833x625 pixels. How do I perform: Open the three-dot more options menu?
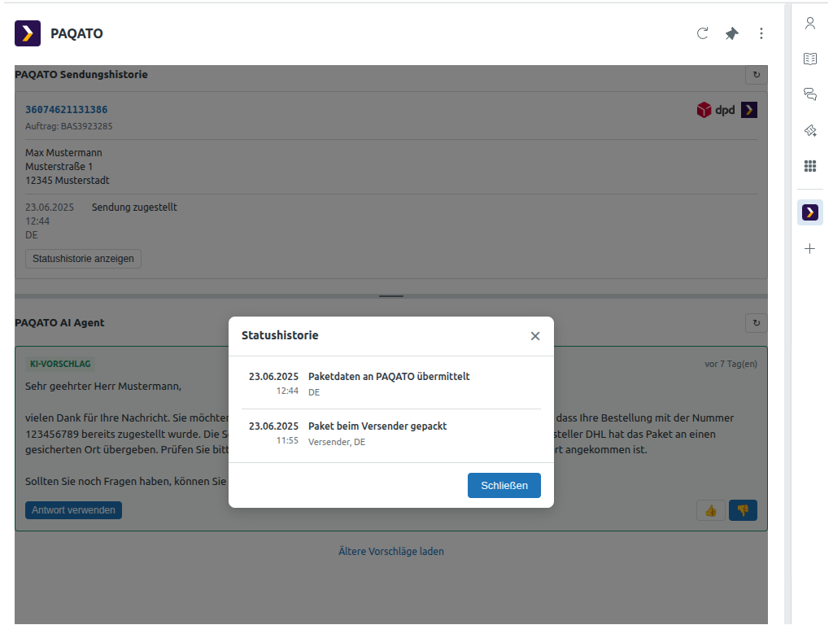point(761,33)
